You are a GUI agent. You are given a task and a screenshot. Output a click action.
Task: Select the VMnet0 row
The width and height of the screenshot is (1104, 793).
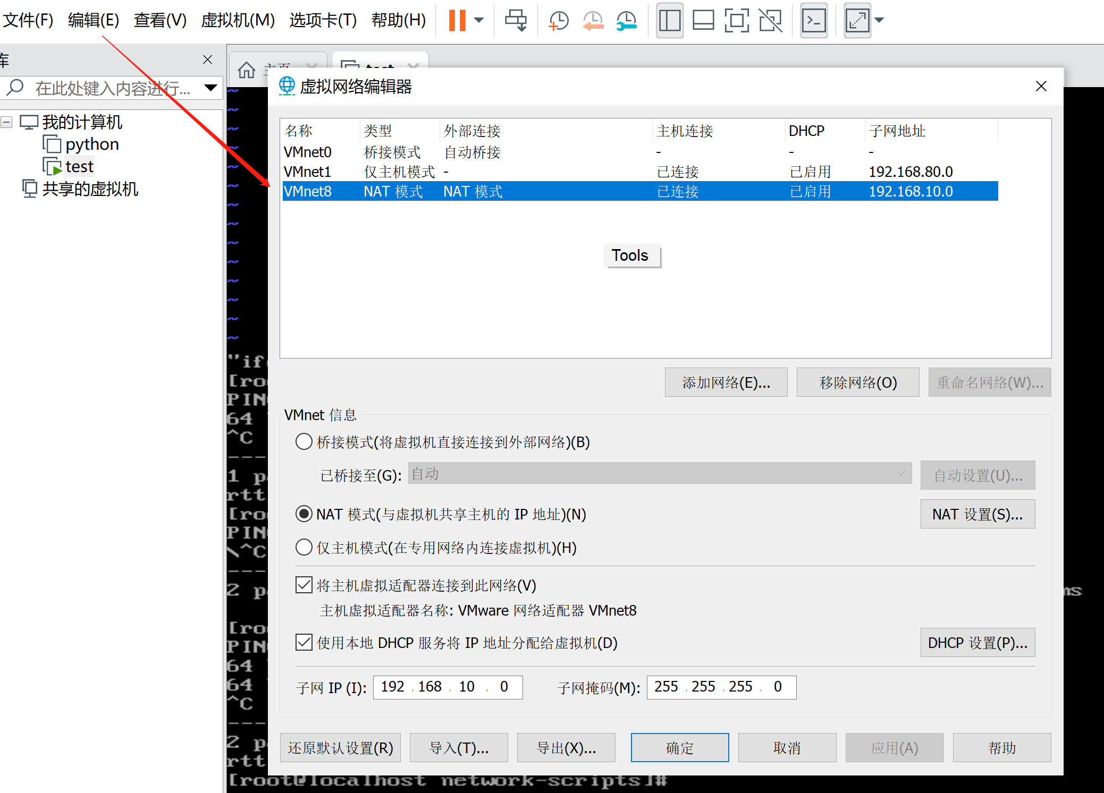640,152
